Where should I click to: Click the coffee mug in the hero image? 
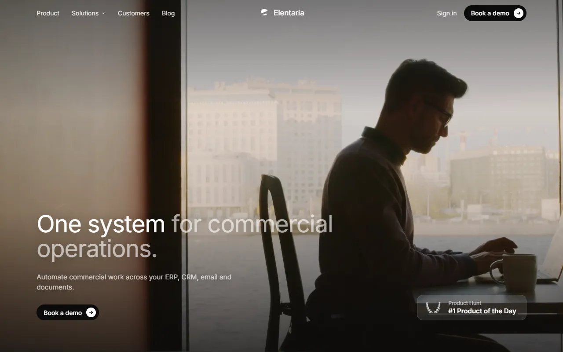tap(514, 272)
